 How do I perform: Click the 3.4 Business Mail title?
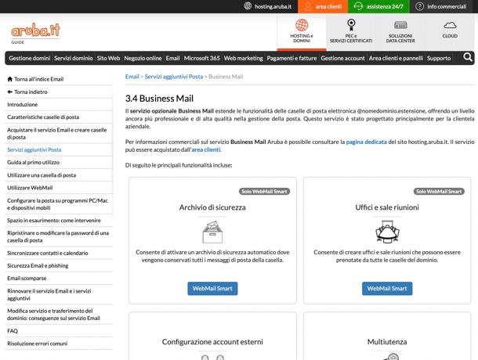click(159, 99)
